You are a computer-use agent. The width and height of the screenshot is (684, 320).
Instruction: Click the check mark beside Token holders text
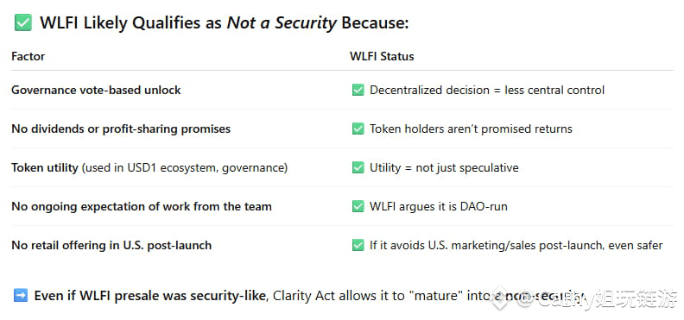coord(358,129)
